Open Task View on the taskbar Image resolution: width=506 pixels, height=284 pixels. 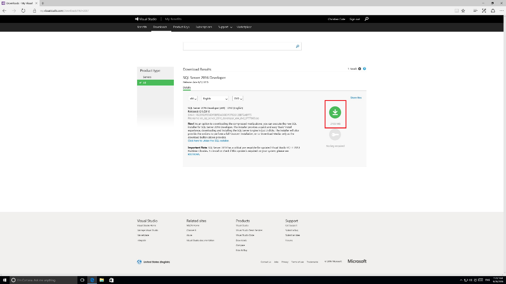coord(82,280)
